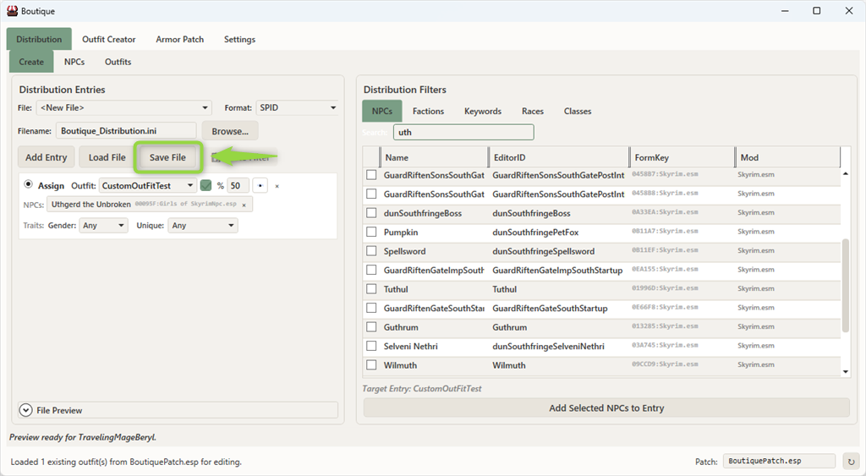Delete the Assign entry with its x icon
The height and width of the screenshot is (476, 866).
(x=277, y=186)
